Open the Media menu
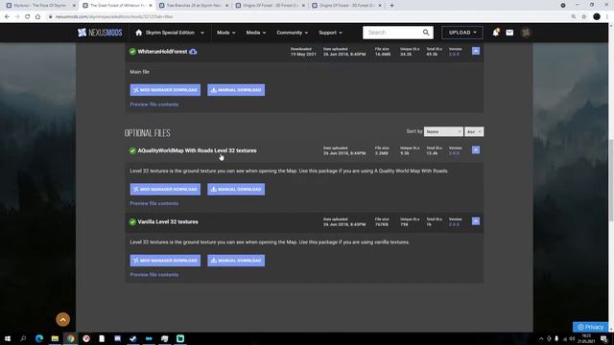The image size is (614, 345). [x=256, y=33]
